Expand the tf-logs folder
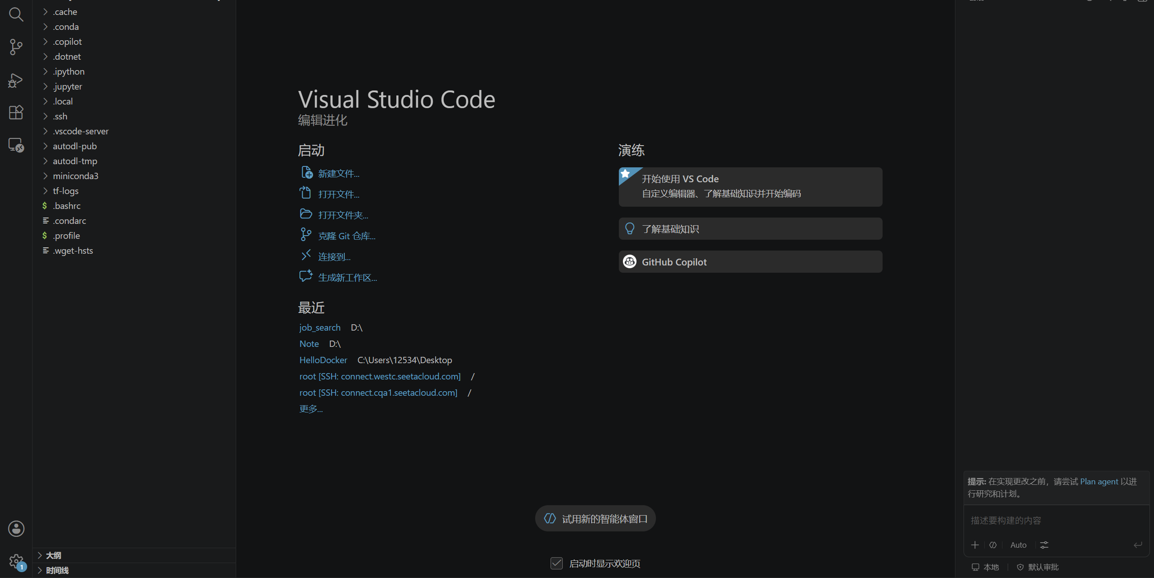Viewport: 1154px width, 578px height. click(134, 191)
